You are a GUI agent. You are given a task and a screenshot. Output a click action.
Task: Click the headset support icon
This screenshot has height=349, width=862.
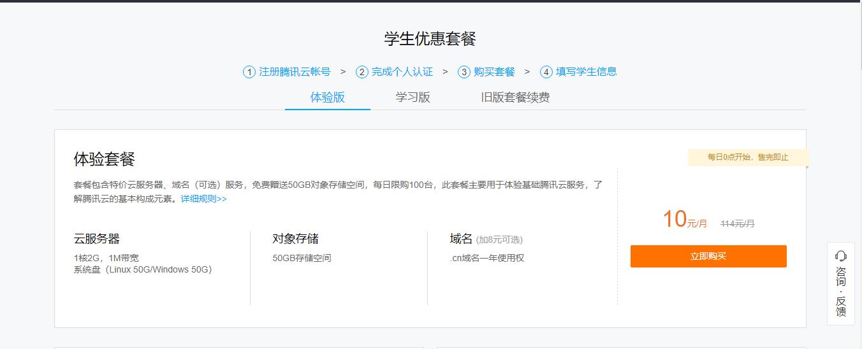coord(841,256)
